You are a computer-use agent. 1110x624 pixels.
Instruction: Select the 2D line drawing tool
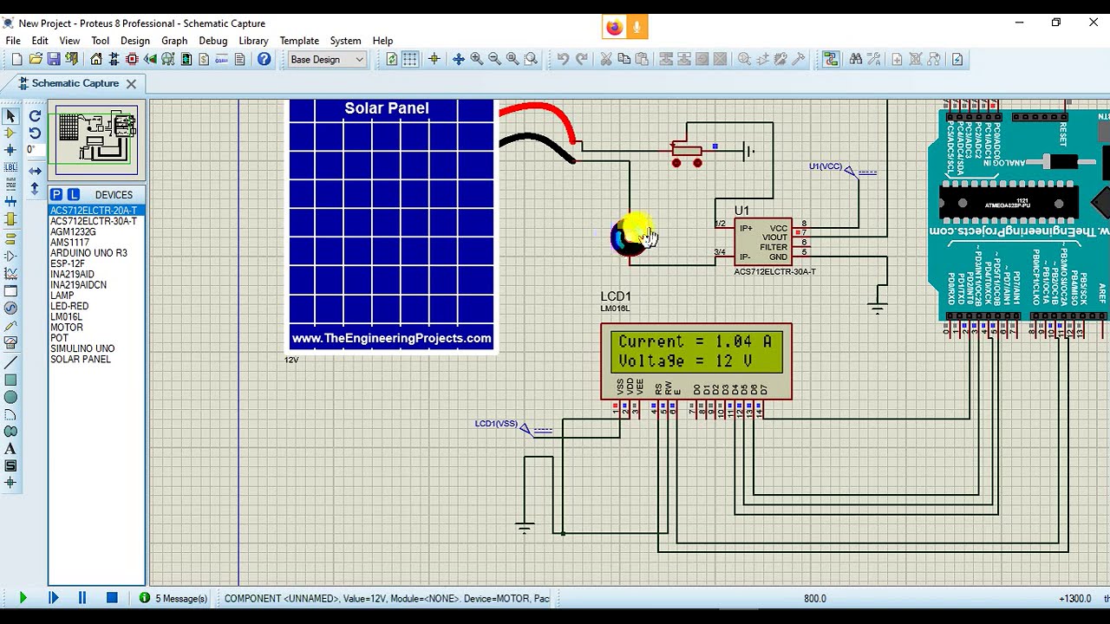coord(10,362)
